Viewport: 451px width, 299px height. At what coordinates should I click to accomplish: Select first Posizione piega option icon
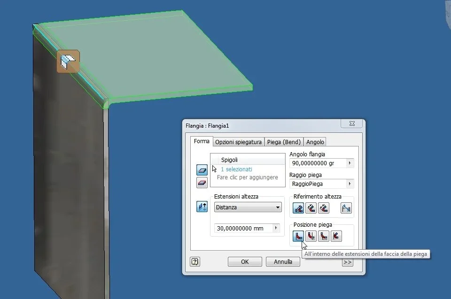click(x=298, y=236)
